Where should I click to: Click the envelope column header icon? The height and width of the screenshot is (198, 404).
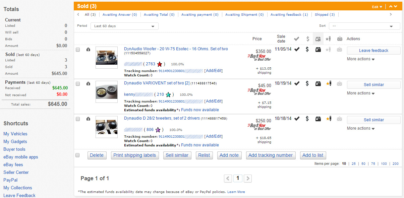click(340, 39)
